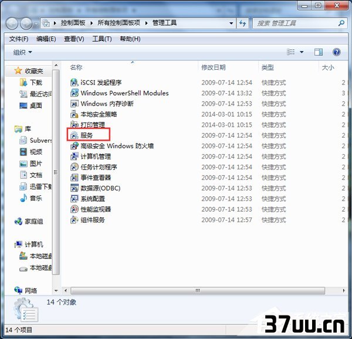Select 库 in the sidebar
352x339 pixels.
click(22, 128)
